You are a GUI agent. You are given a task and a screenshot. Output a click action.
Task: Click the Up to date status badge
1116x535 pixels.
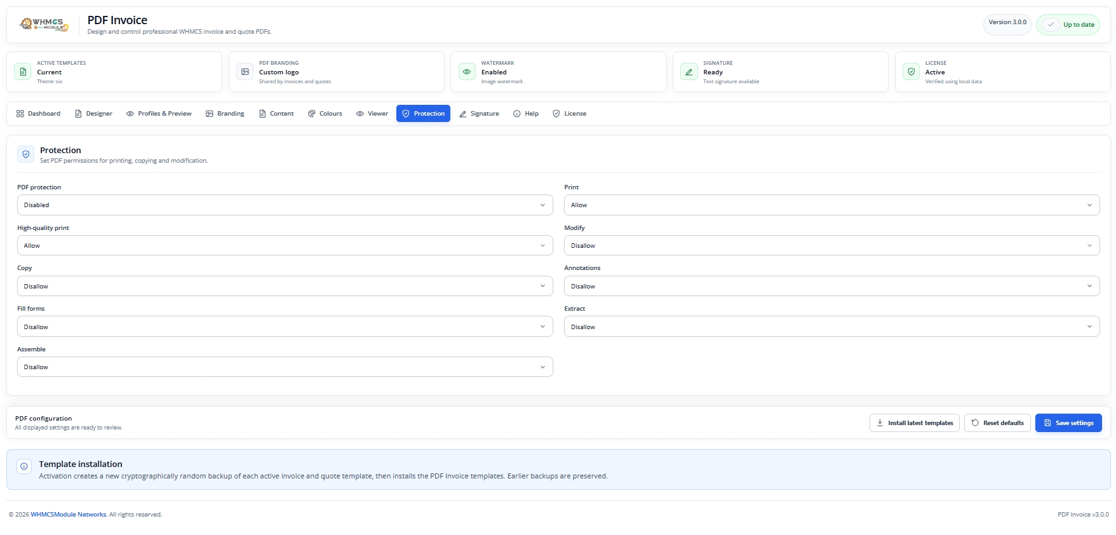pyautogui.click(x=1068, y=25)
